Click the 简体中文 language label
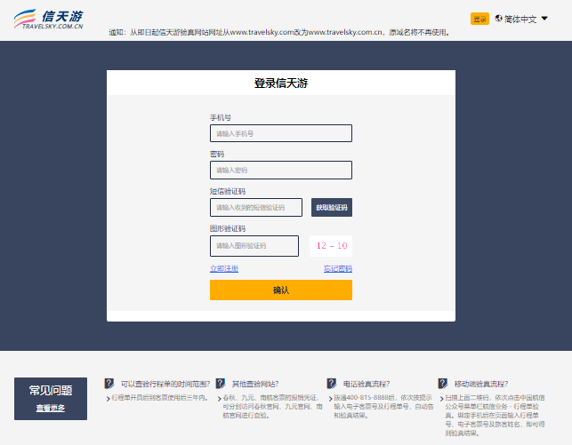Viewport: 572px width, 445px height. [x=520, y=19]
